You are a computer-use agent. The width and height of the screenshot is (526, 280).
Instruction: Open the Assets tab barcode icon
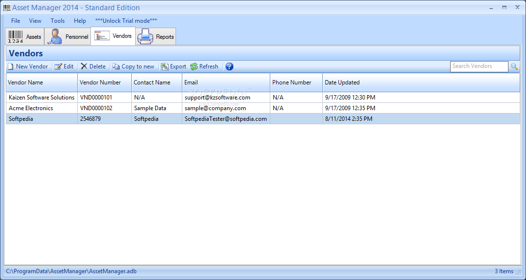coord(16,36)
